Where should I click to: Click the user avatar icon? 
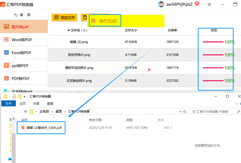coord(161,4)
